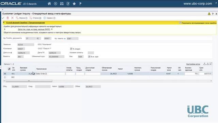Open the errors and warnings header link
The height and width of the screenshot is (123, 218).
click(26, 23)
